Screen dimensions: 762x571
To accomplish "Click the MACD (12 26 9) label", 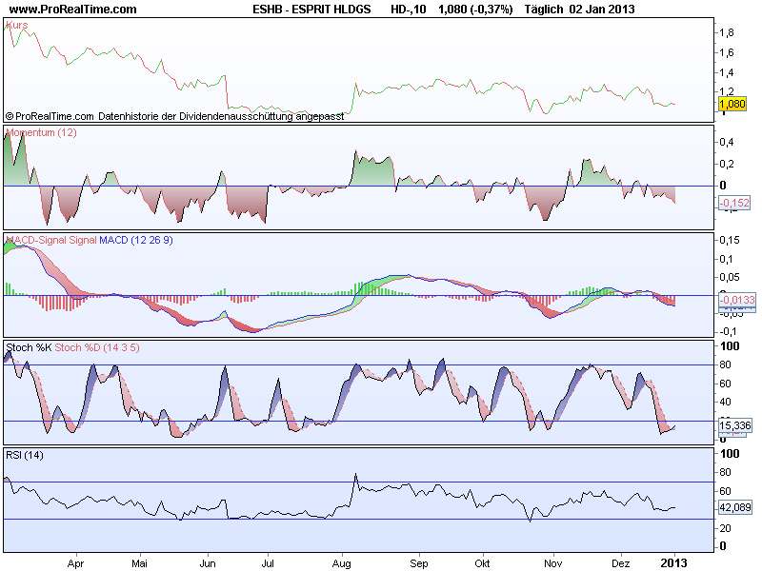I will click(x=136, y=240).
